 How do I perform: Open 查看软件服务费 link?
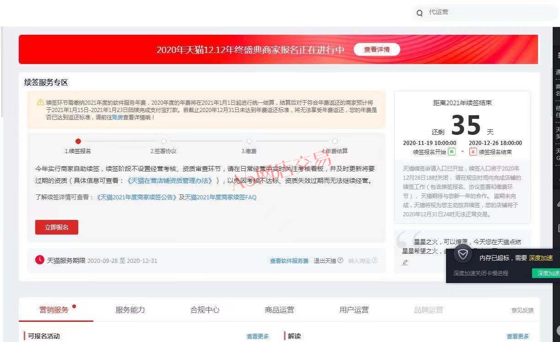coord(289,261)
